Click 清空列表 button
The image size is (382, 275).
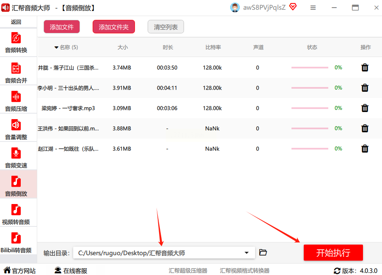(x=166, y=27)
